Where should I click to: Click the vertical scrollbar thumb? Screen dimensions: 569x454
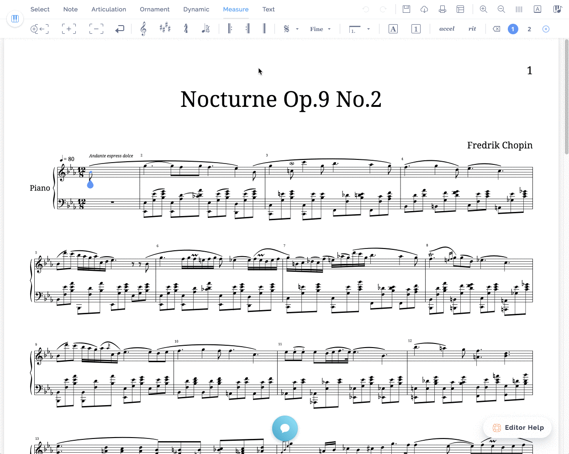coord(567,96)
